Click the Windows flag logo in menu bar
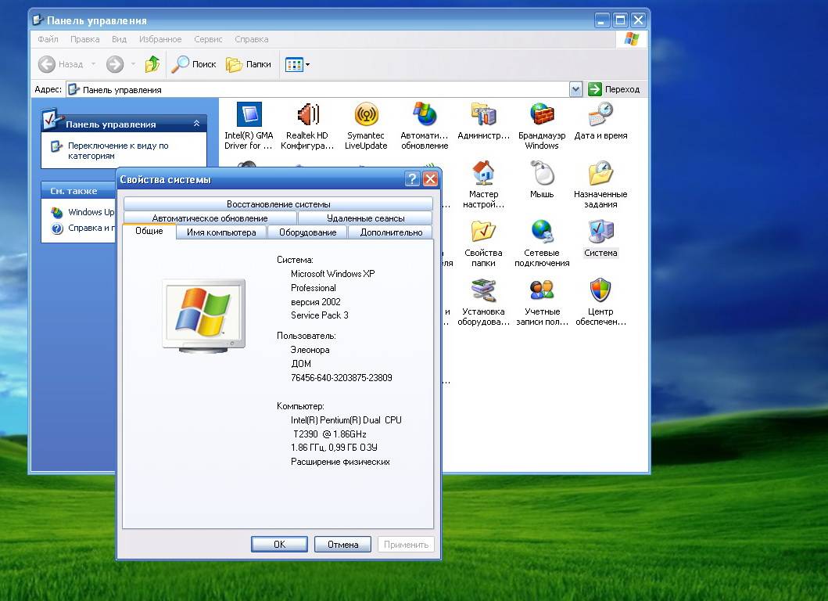 pyautogui.click(x=631, y=39)
